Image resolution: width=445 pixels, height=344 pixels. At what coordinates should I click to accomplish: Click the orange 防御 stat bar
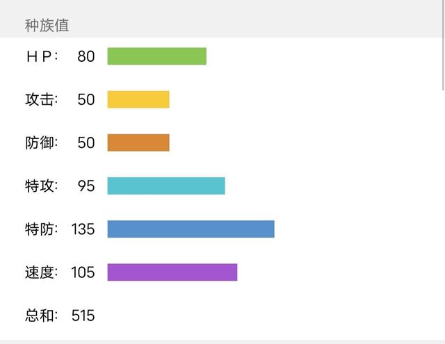(x=138, y=142)
